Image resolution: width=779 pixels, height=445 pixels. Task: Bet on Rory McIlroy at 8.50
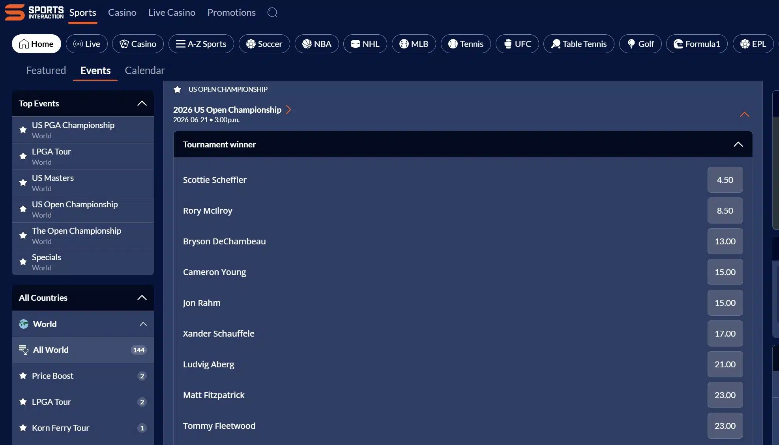[x=725, y=210]
